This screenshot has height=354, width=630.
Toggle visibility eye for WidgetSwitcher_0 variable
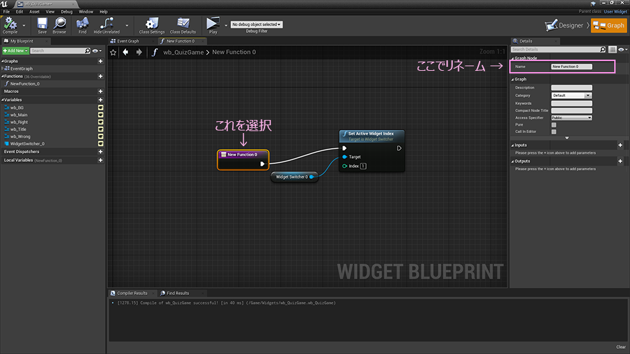click(x=100, y=144)
